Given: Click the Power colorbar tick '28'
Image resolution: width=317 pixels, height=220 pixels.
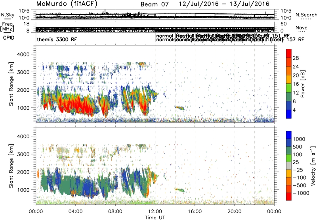Looking at the screenshot, I should [x=296, y=58].
